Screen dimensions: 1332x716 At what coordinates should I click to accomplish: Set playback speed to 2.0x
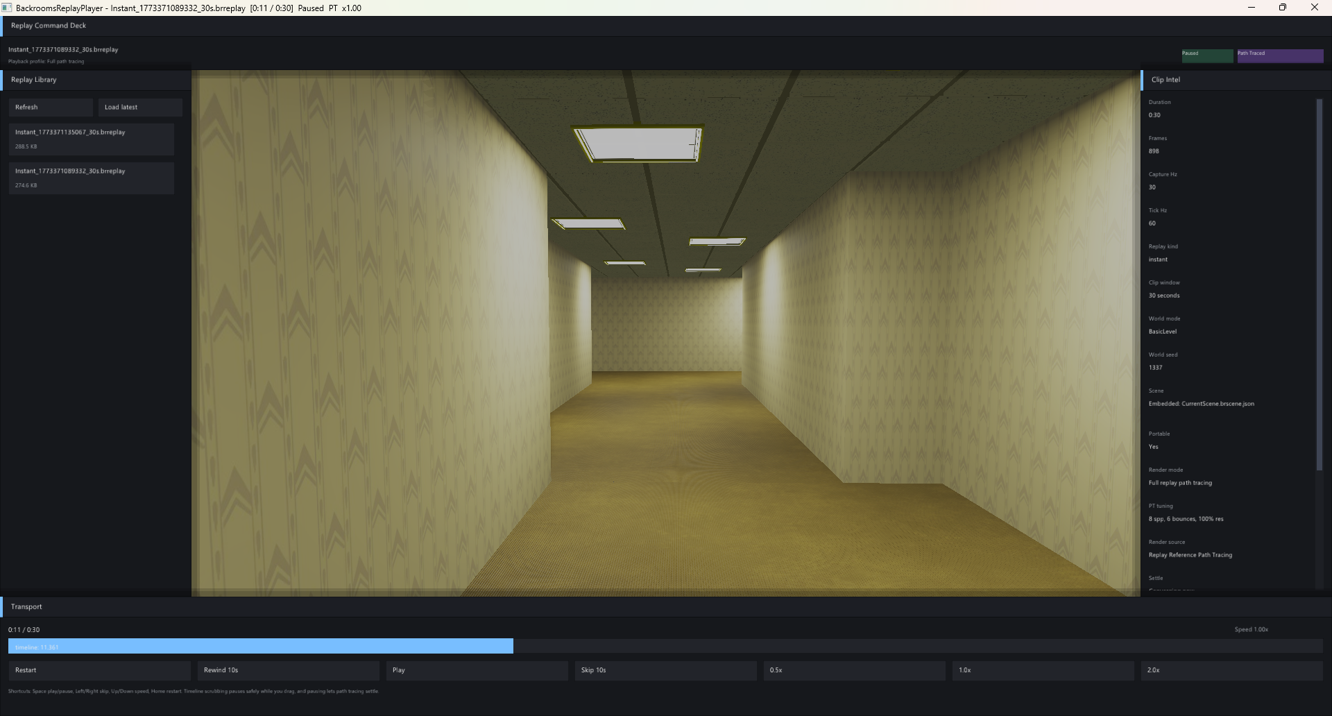(1231, 670)
